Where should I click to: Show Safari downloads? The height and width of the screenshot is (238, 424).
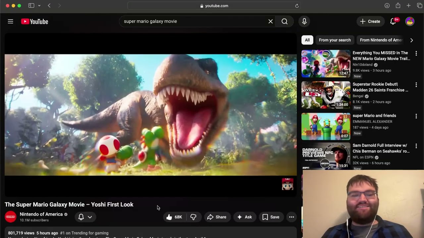(x=387, y=6)
